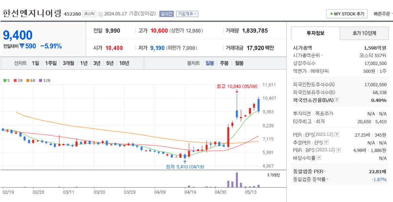Viewport: 393px width, 202px height.
Task: Toggle the 실시간 badge
Action: 167,14
